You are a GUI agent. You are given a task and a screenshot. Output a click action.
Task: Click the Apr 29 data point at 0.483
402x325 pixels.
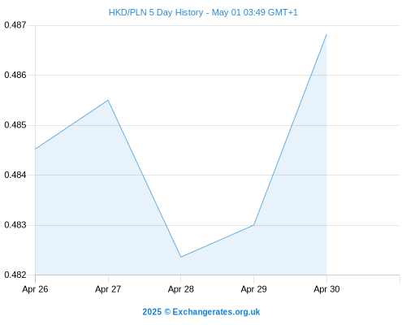[253, 225]
